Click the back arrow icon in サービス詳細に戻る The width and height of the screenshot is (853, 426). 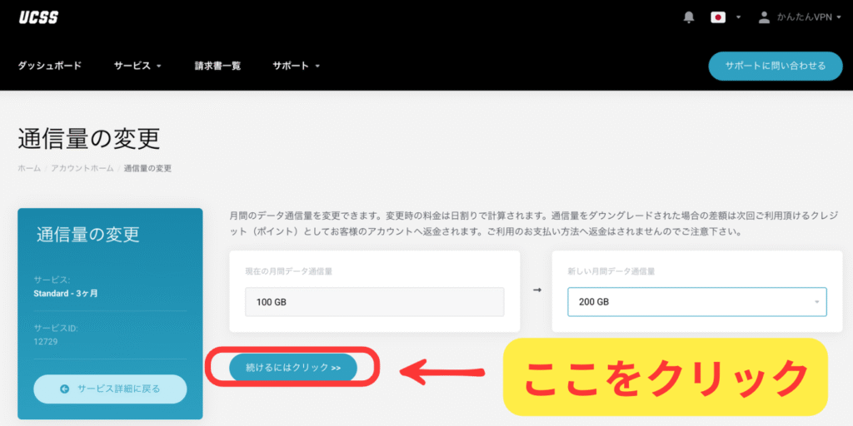(x=65, y=389)
